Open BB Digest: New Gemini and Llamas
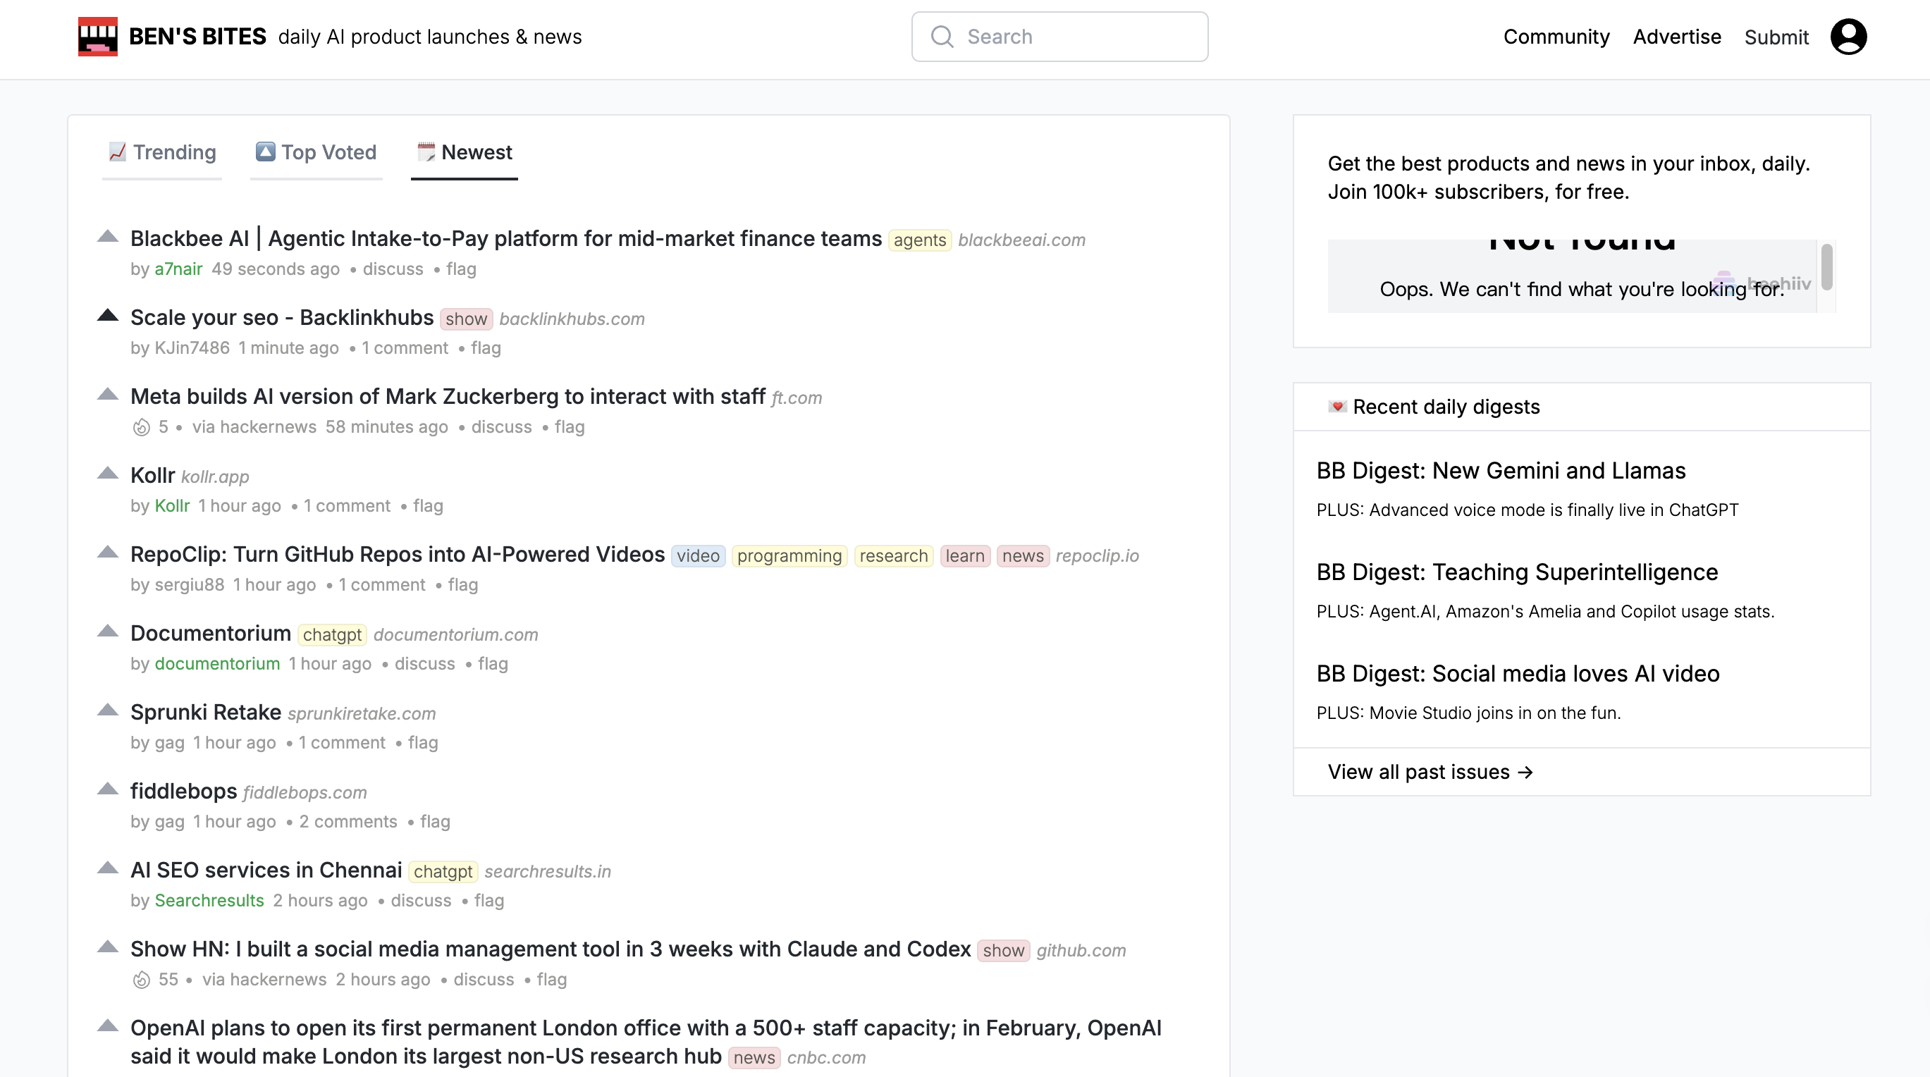The width and height of the screenshot is (1930, 1077). [1501, 470]
